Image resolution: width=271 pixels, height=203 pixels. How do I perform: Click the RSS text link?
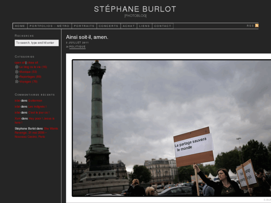point(250,26)
